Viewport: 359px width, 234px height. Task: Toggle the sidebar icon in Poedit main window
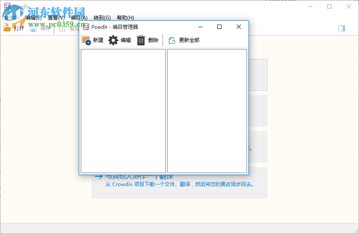(x=342, y=28)
